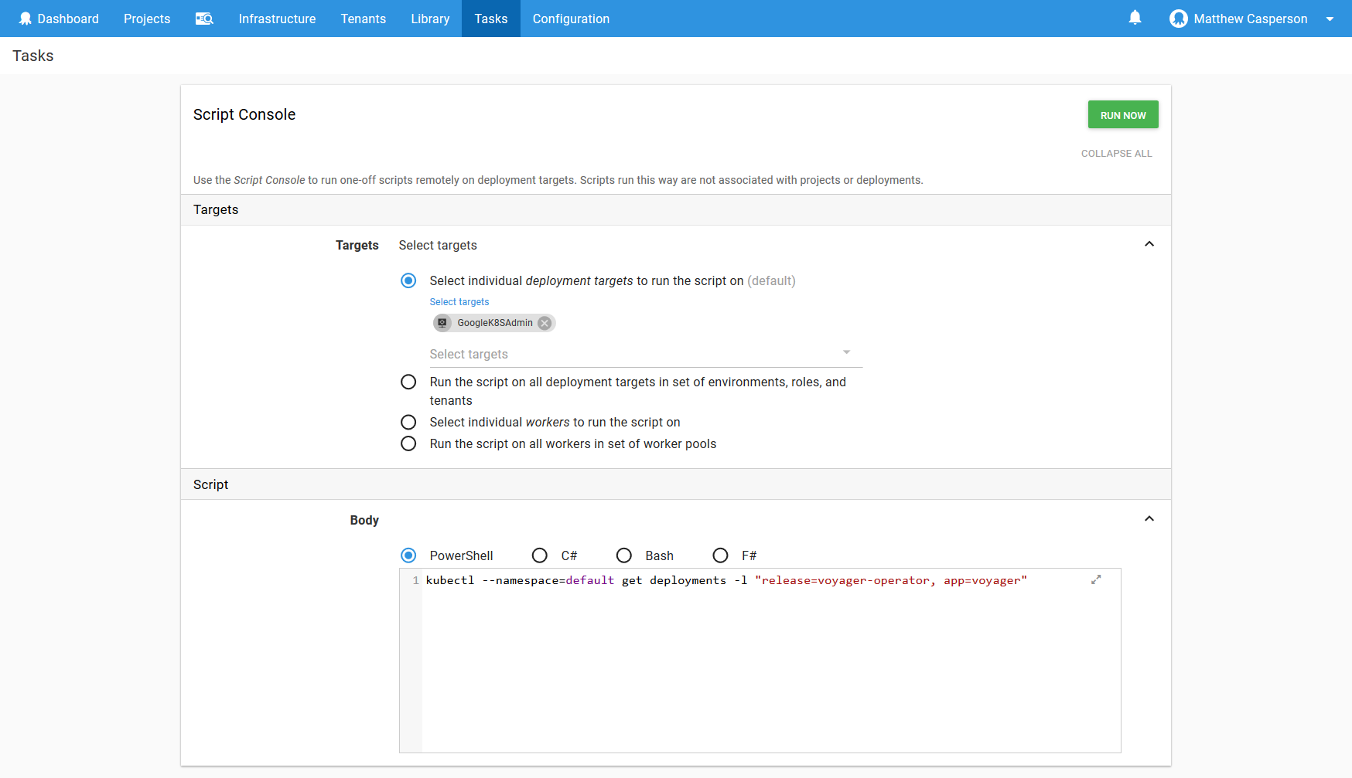Open the Library tab

[x=430, y=19]
